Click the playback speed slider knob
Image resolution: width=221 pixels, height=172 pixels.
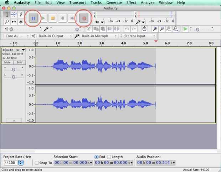pos(197,29)
